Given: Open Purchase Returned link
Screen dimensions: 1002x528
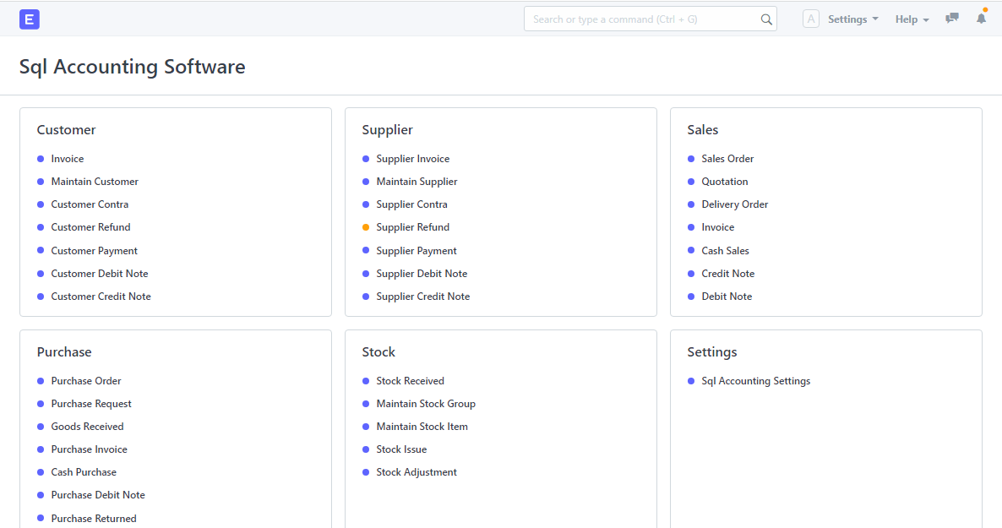Looking at the screenshot, I should 94,519.
